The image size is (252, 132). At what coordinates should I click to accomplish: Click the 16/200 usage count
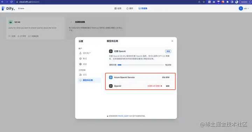(168, 65)
